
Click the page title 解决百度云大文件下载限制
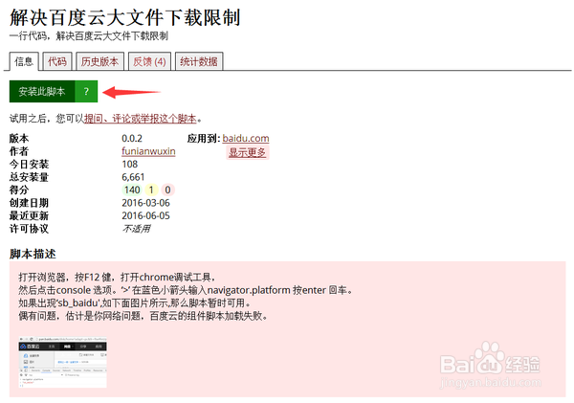(124, 17)
